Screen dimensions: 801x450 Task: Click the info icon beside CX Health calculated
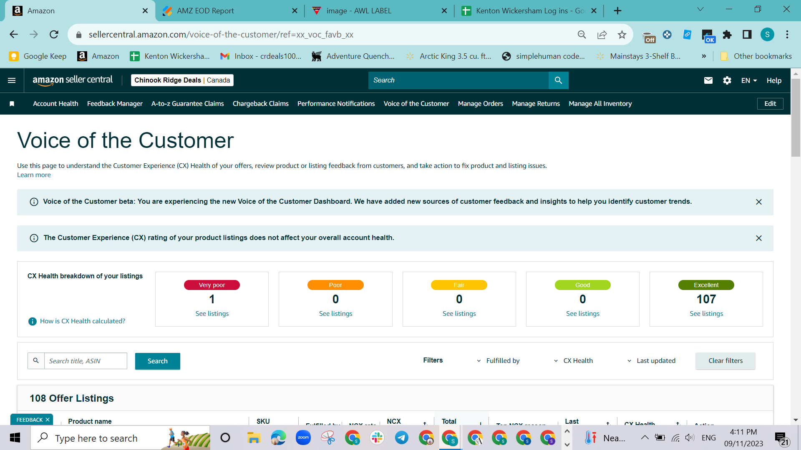33,321
